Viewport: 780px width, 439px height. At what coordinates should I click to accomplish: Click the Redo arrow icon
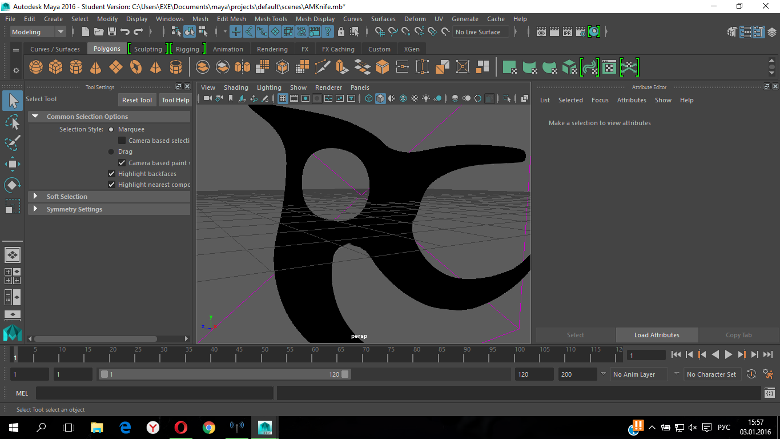[x=138, y=32]
